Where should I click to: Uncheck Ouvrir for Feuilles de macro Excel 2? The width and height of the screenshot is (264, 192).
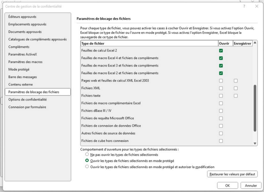click(x=221, y=73)
